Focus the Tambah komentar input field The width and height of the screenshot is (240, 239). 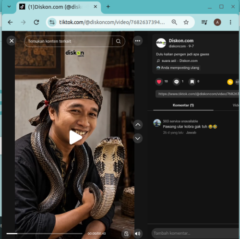(x=195, y=233)
